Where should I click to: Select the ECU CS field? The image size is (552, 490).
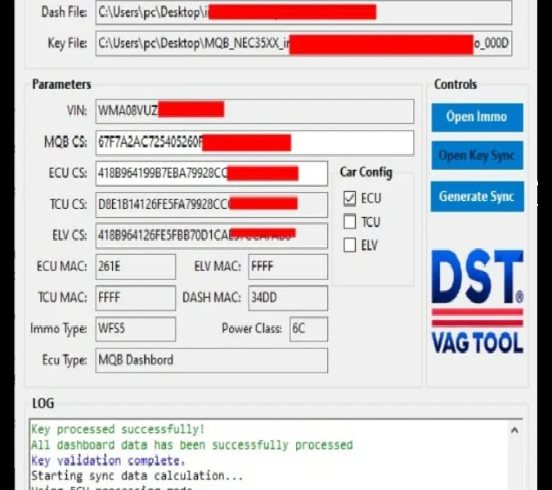pyautogui.click(x=210, y=173)
